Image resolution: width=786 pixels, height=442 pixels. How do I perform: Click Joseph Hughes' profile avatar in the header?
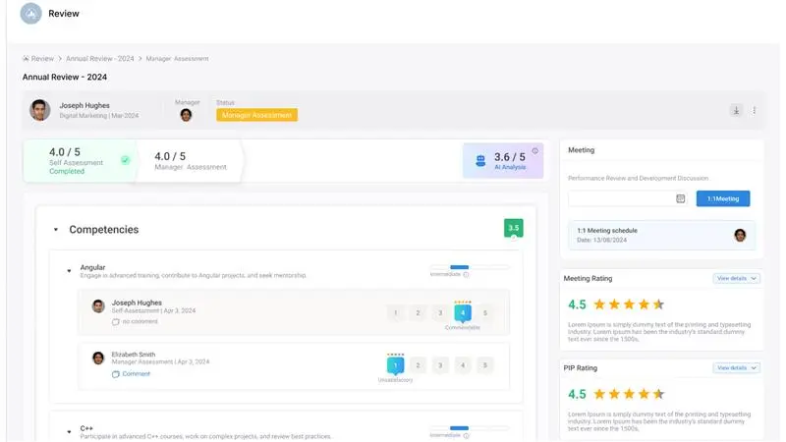40,110
